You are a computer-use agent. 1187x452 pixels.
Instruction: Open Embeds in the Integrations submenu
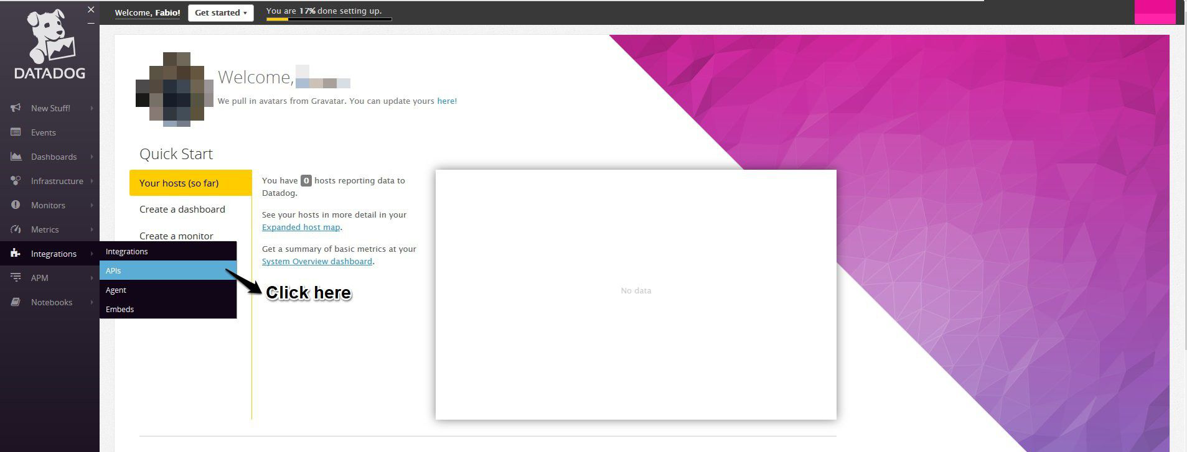pos(120,310)
